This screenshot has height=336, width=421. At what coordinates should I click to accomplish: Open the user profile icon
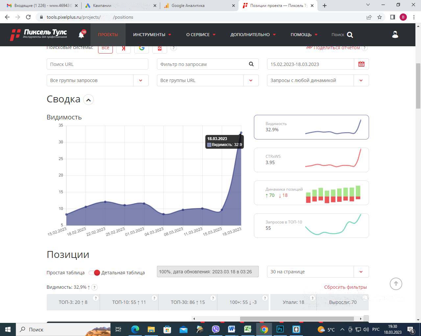(395, 34)
